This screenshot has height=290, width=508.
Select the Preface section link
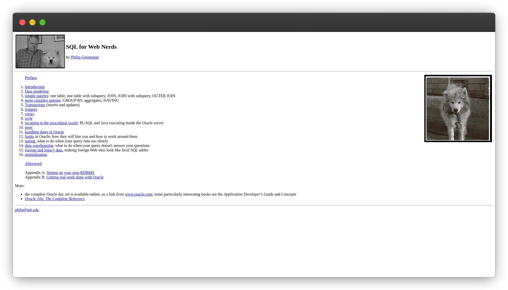pyautogui.click(x=31, y=78)
